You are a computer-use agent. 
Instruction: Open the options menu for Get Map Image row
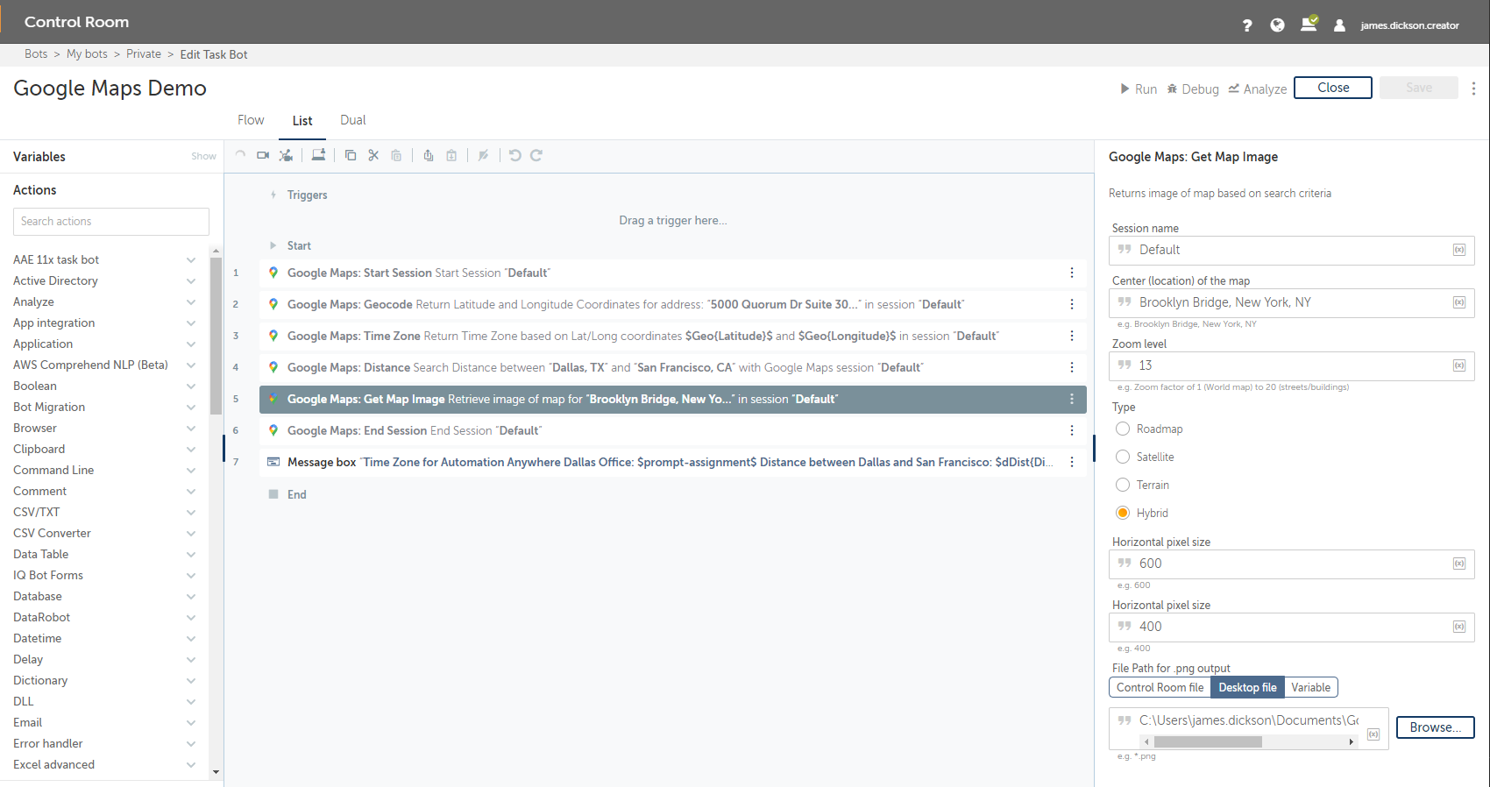click(1072, 399)
